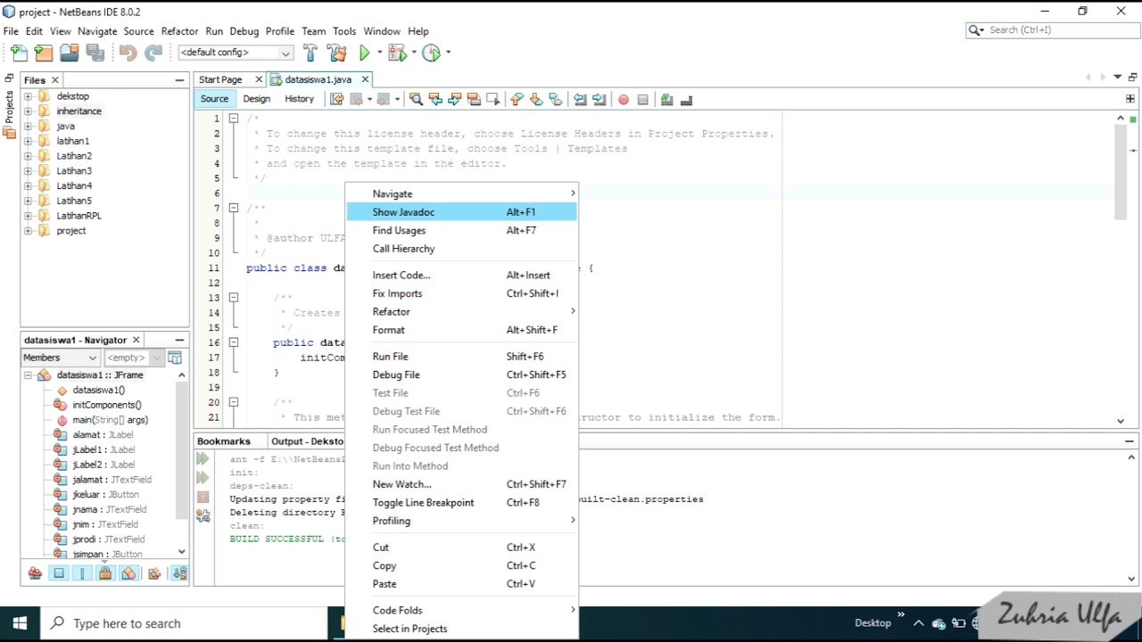Collapse datasiswa1 :: JFrame node in Navigator
The width and height of the screenshot is (1142, 642).
[x=28, y=375]
